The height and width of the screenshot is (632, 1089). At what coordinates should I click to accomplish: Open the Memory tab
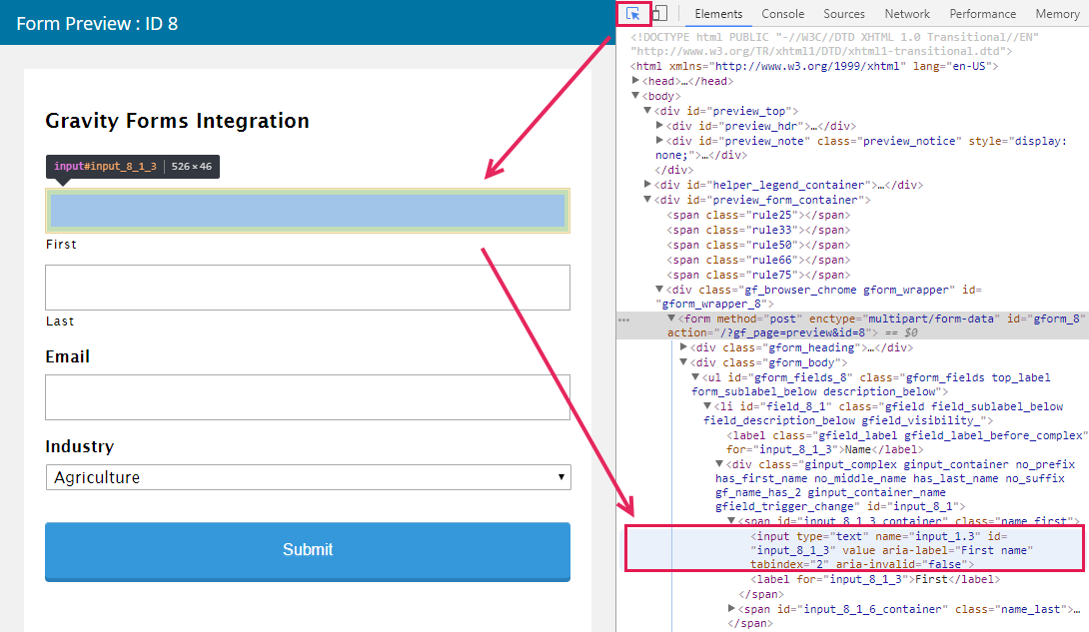pyautogui.click(x=1057, y=13)
